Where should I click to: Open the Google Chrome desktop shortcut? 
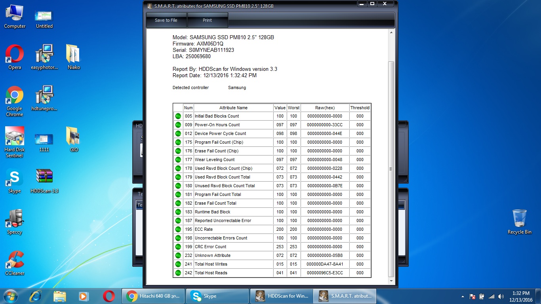pyautogui.click(x=15, y=96)
